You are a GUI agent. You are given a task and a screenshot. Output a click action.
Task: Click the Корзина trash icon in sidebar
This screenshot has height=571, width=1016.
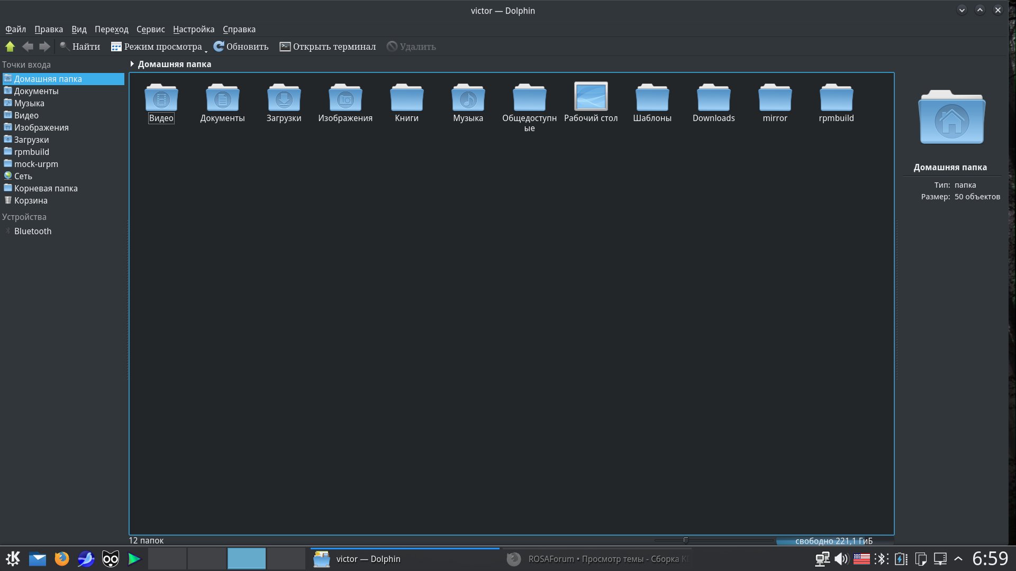[8, 200]
